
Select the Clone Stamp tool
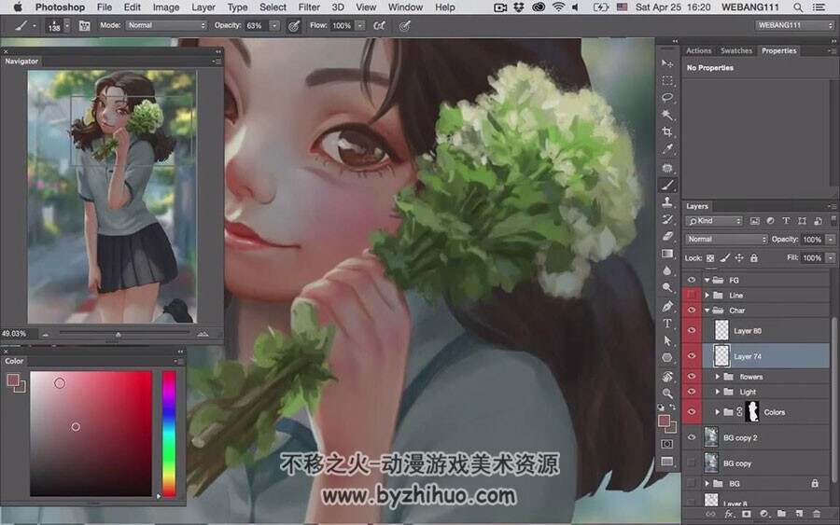[667, 201]
